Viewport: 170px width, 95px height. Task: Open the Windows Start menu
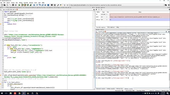click(x=2, y=93)
